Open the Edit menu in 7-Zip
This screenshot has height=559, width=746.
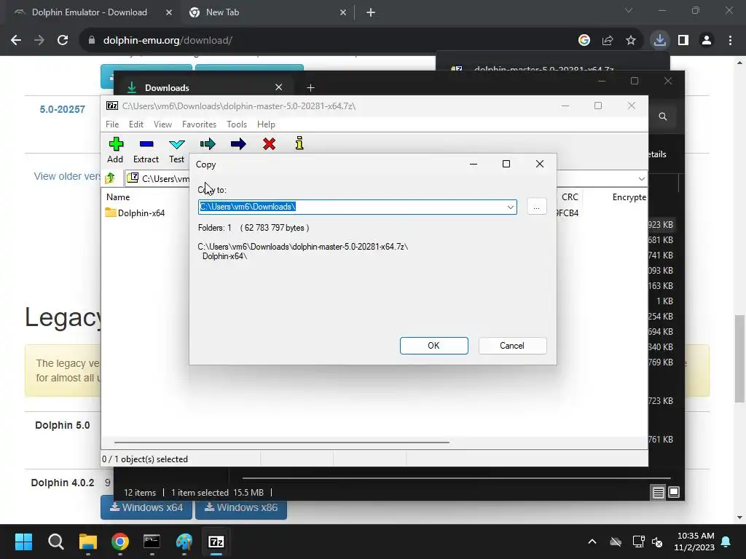136,124
